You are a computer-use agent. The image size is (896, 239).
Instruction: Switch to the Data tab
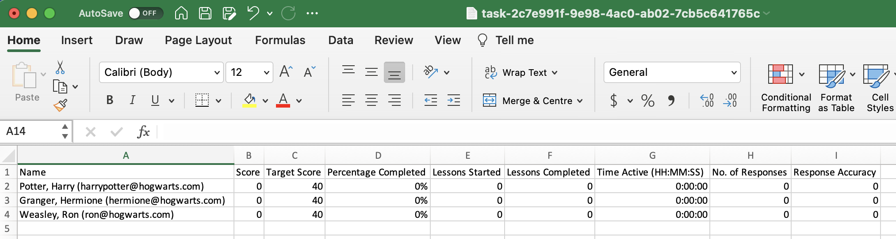341,40
